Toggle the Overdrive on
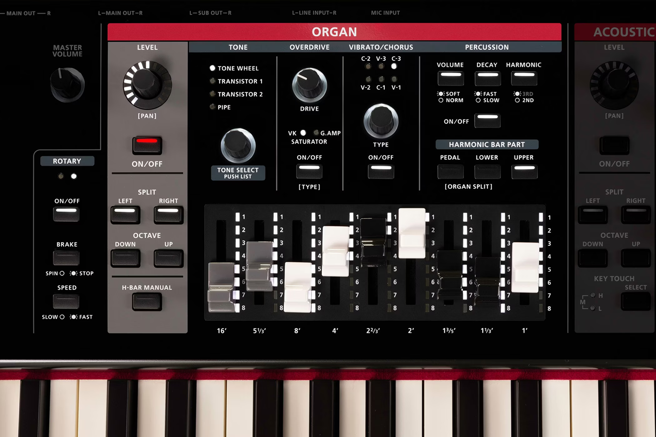This screenshot has width=656, height=437. 309,172
